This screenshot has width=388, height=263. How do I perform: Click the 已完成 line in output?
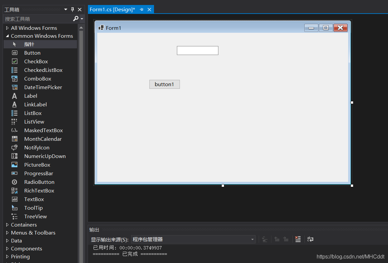[130, 254]
